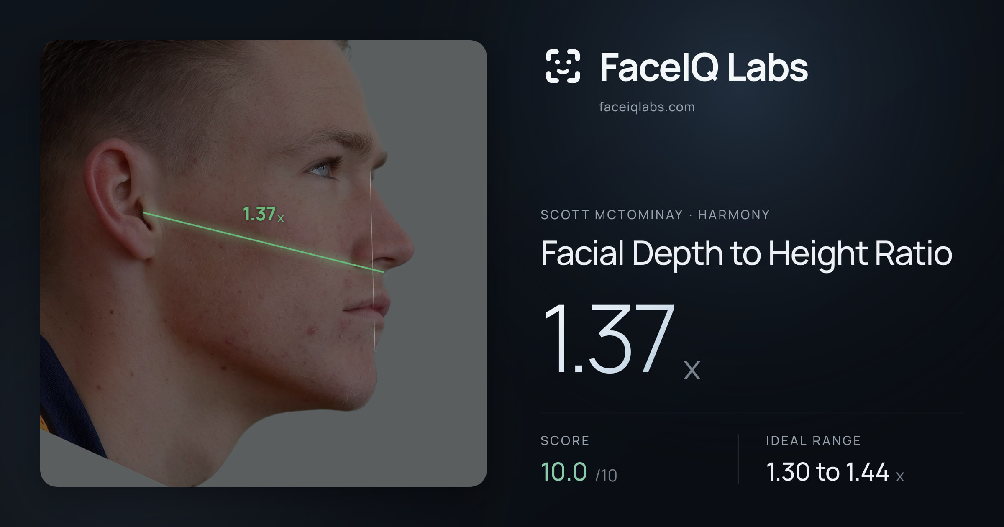Click the IDEAL RANGE label
The image size is (1004, 527).
click(x=813, y=440)
